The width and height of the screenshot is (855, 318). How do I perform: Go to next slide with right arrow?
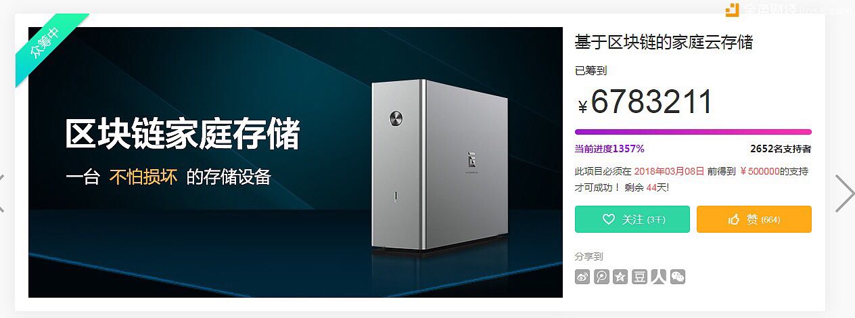844,194
